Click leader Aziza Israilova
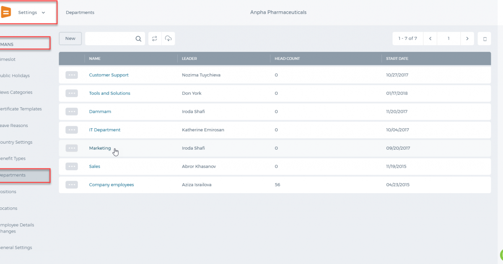 pos(197,184)
